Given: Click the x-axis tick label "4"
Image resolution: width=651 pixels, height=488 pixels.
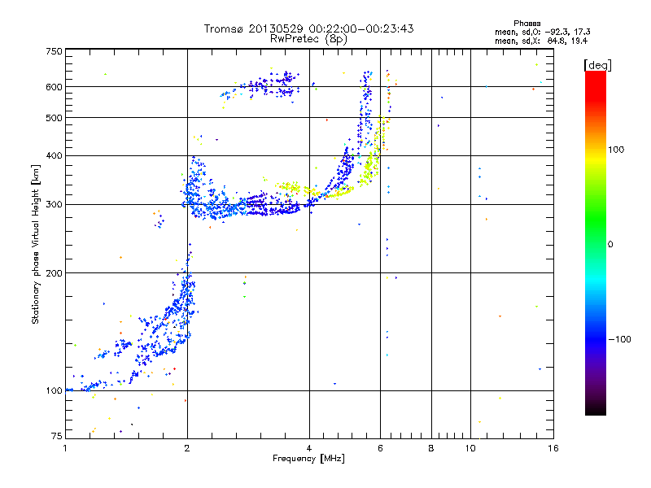Looking at the screenshot, I should [x=309, y=448].
